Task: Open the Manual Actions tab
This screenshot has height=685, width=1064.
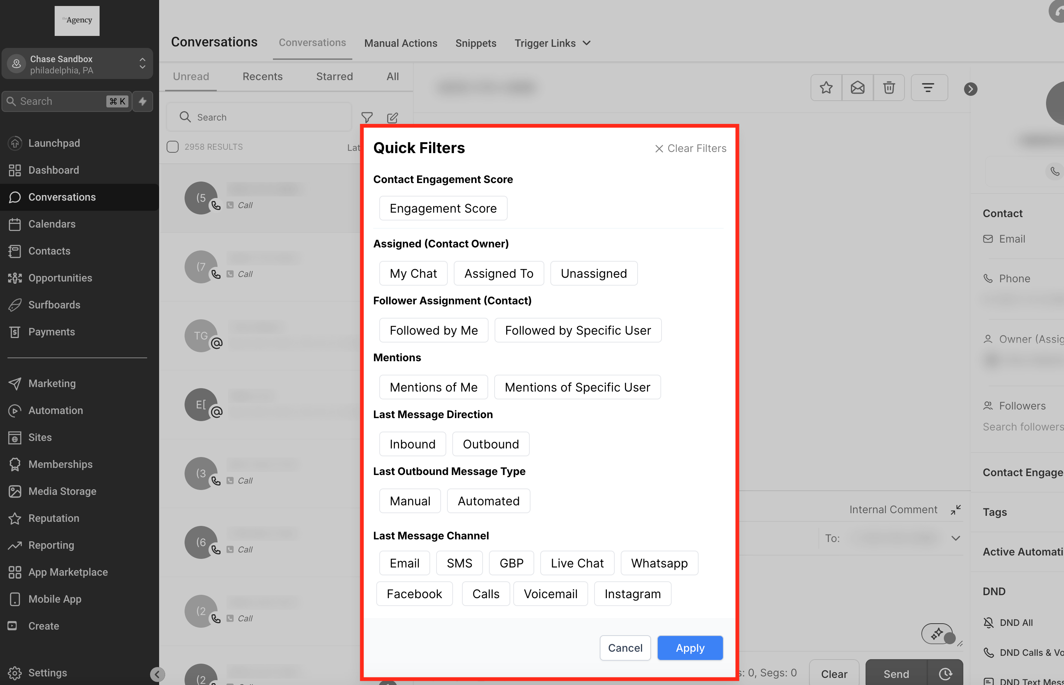Action: click(400, 43)
